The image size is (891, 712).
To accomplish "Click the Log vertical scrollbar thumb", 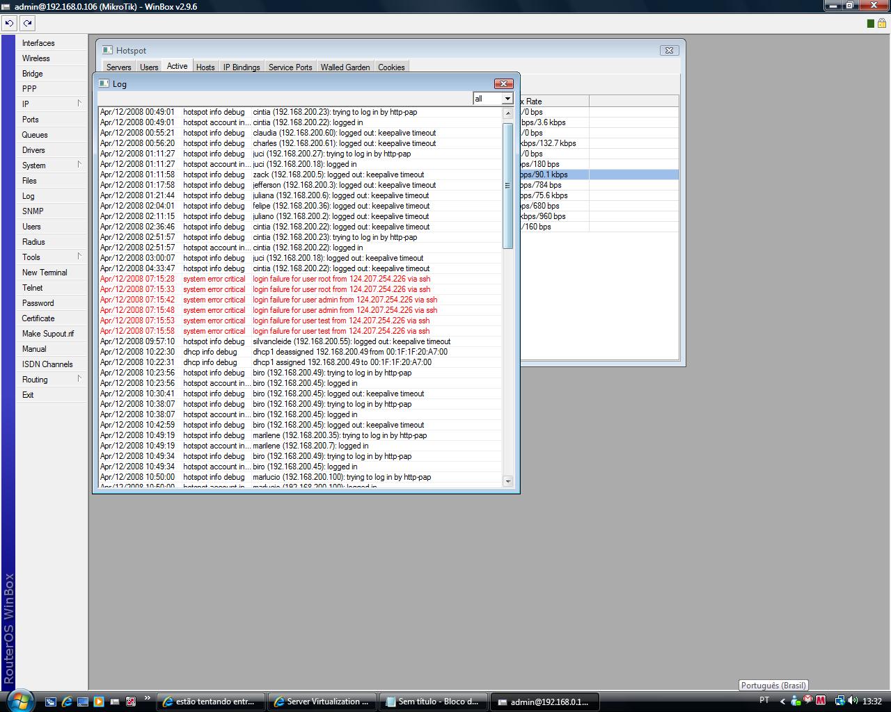I will pos(507,186).
